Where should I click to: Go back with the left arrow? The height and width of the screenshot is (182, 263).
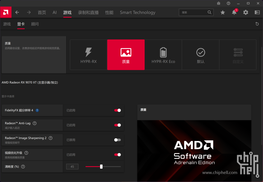[x=17, y=12]
